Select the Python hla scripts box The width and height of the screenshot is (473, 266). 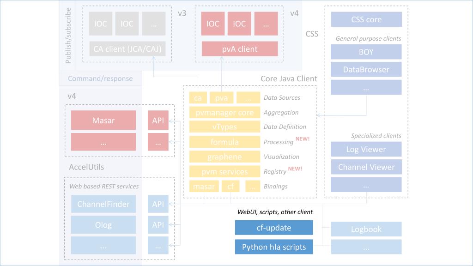pos(274,247)
